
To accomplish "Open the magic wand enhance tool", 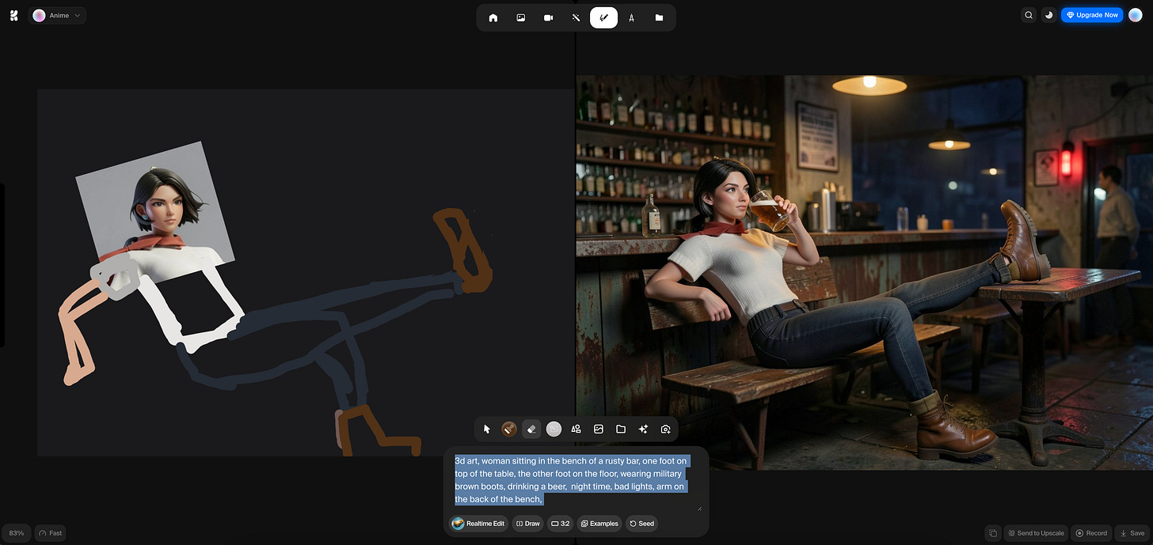I will point(576,17).
